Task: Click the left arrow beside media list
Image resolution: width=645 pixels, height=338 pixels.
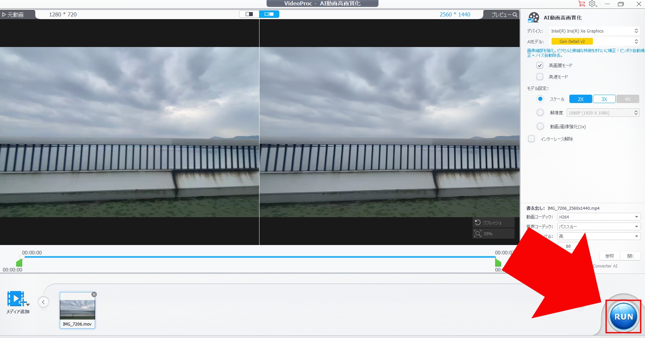Action: (x=43, y=302)
